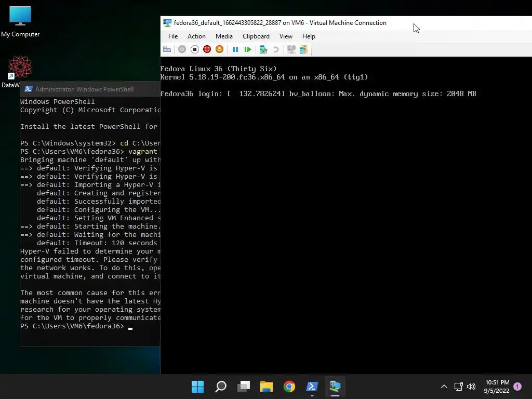Screen dimensions: 532x399
Task: Show hidden tray icons chevron
Action: (x=444, y=387)
